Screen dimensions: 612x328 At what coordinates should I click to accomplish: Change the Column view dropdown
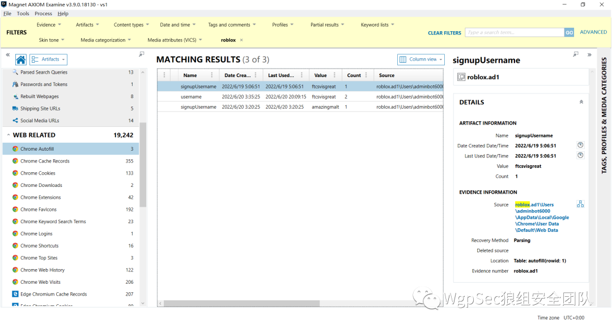(x=420, y=59)
